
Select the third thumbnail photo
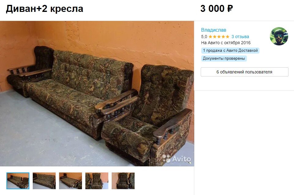(70, 181)
